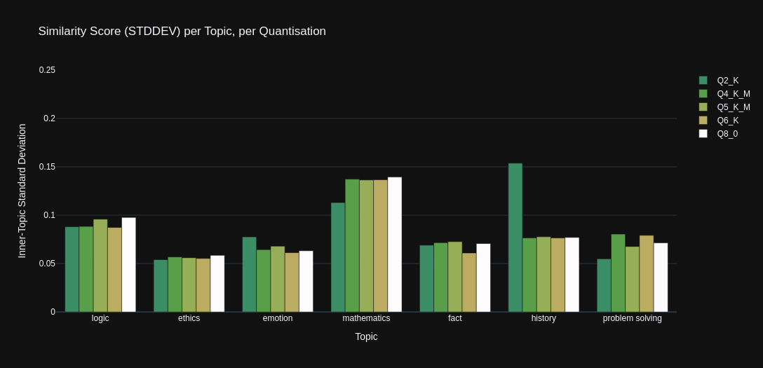Viewport: 763px width, 368px height.
Task: Select the Q4_K_M problem solving bar
Action: tap(618, 273)
